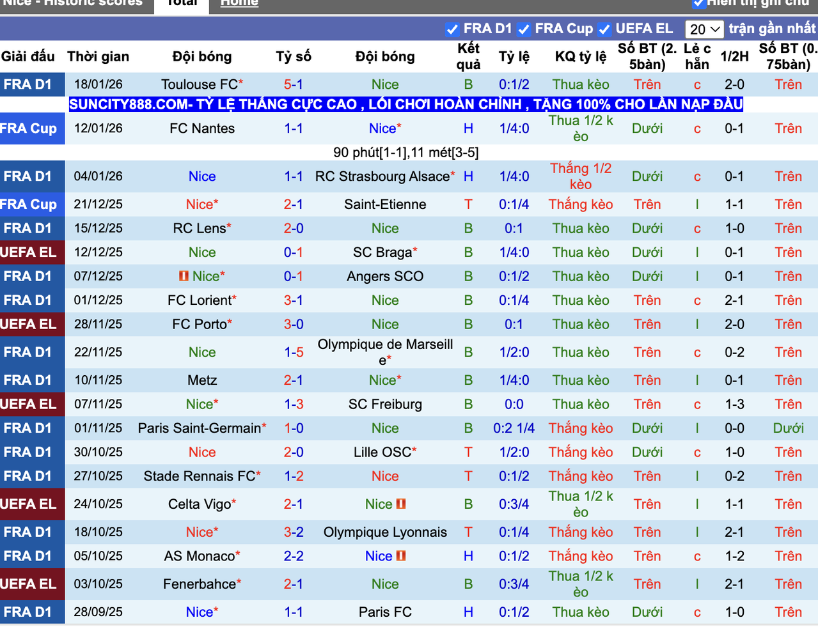Click the T result for Saint-Etienne match
This screenshot has height=627, width=818.
point(468,205)
